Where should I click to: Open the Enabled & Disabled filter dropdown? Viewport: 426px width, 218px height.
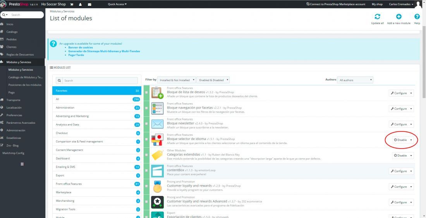tap(213, 80)
